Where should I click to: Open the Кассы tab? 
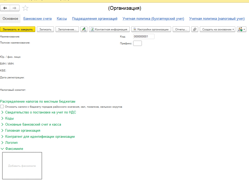pos(62,19)
